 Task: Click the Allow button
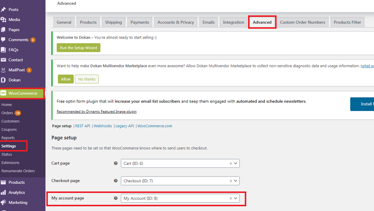pyautogui.click(x=66, y=79)
